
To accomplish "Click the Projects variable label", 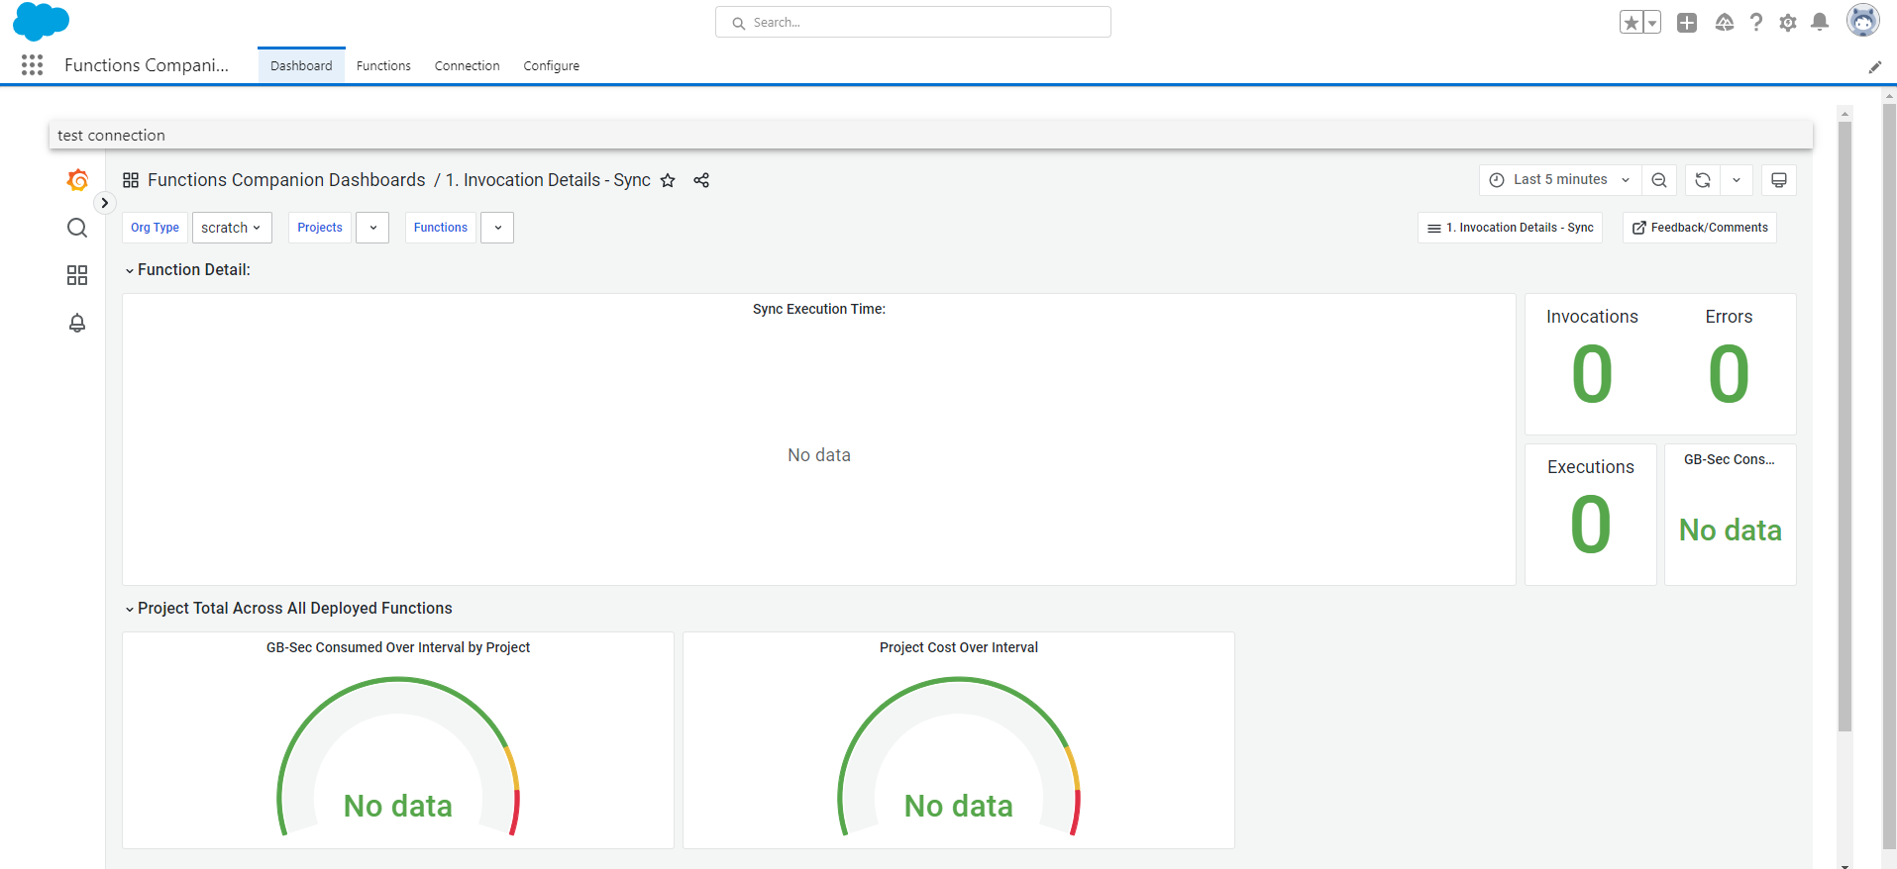I will pyautogui.click(x=320, y=228).
